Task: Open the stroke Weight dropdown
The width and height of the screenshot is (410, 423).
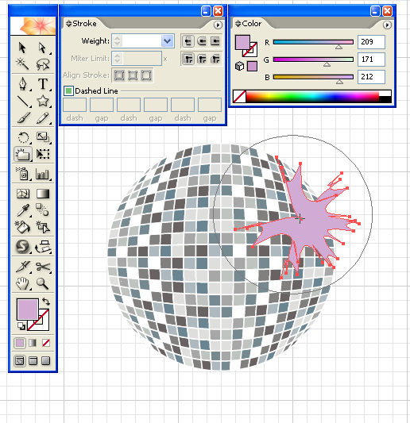Action: (x=168, y=41)
